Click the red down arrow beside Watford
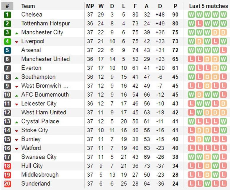230x190 pixels. 17,149
